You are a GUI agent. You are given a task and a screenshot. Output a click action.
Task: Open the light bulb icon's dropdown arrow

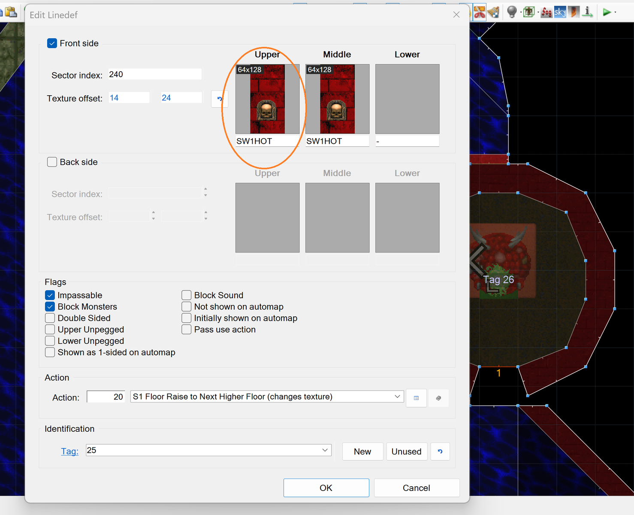pos(521,12)
